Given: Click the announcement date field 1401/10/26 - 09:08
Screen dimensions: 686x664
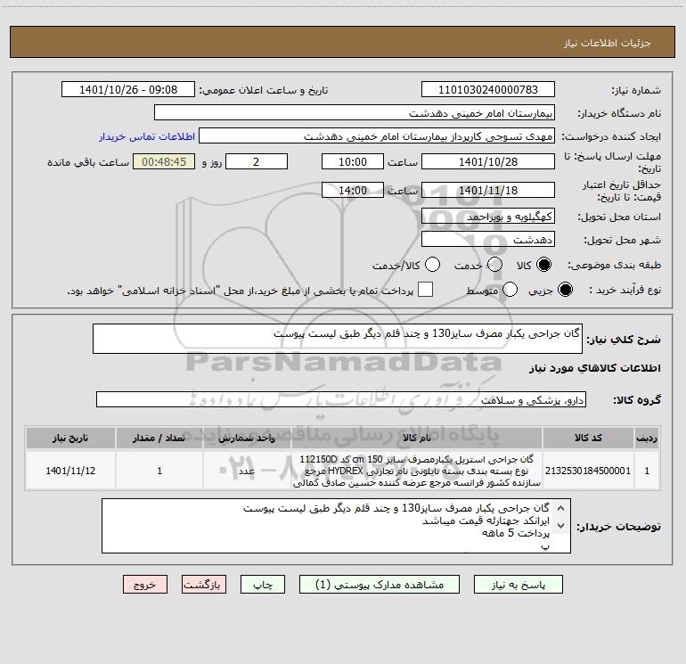Looking at the screenshot, I should tap(128, 89).
